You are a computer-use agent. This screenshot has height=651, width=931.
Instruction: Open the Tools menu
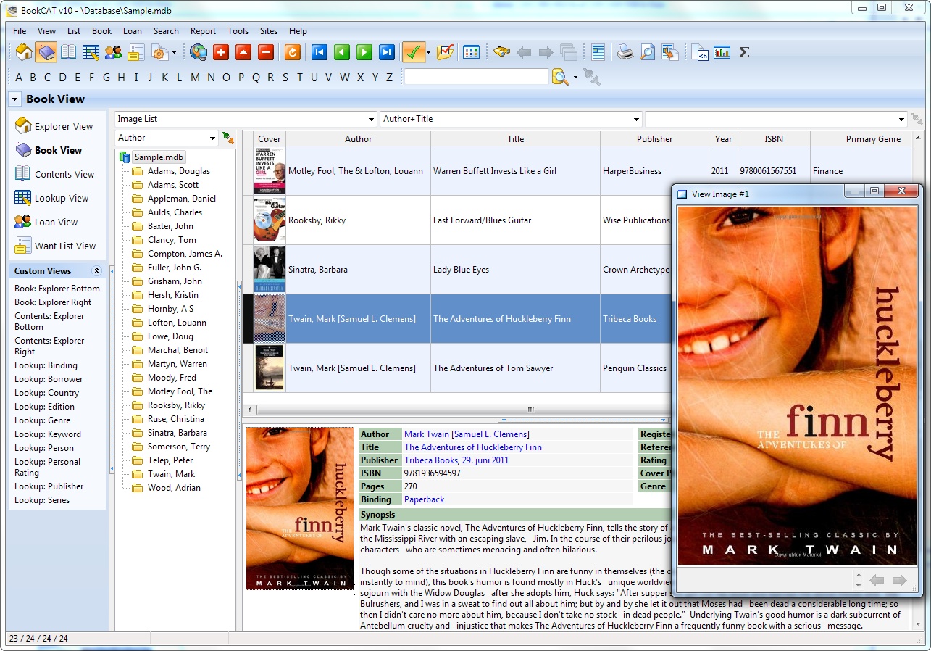pyautogui.click(x=238, y=31)
